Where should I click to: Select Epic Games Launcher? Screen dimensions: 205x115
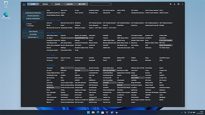pos(109,10)
